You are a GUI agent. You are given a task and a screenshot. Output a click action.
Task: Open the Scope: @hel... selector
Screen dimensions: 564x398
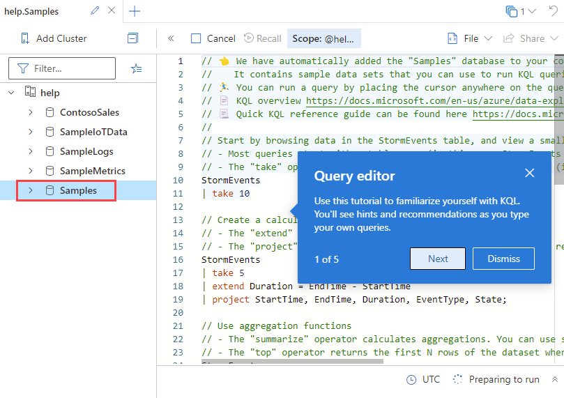pos(323,38)
